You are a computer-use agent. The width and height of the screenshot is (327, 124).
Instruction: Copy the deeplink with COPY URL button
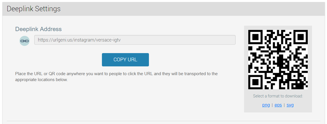(x=125, y=60)
